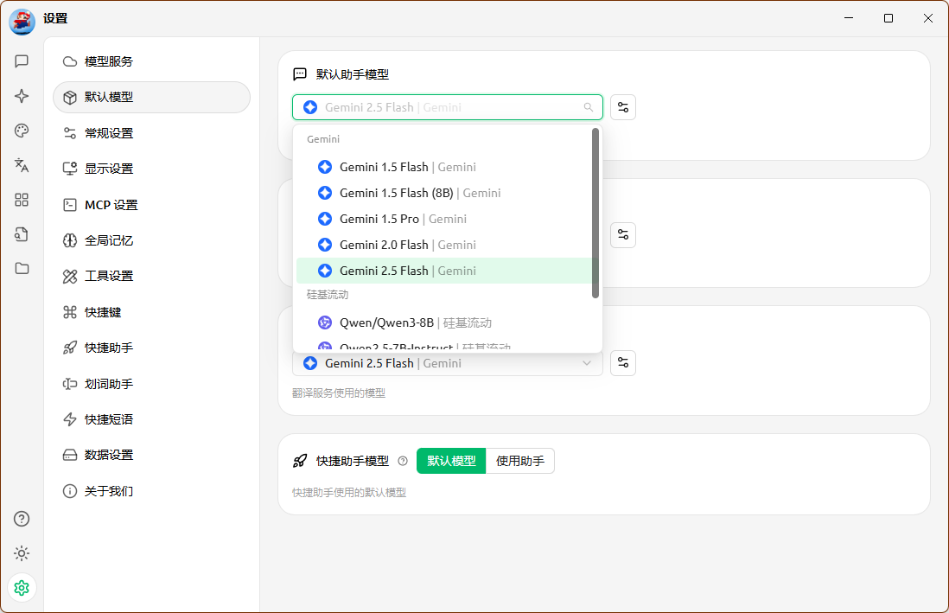Image resolution: width=949 pixels, height=613 pixels.
Task: Open the sparkle agents sidebar icon
Action: [x=22, y=96]
